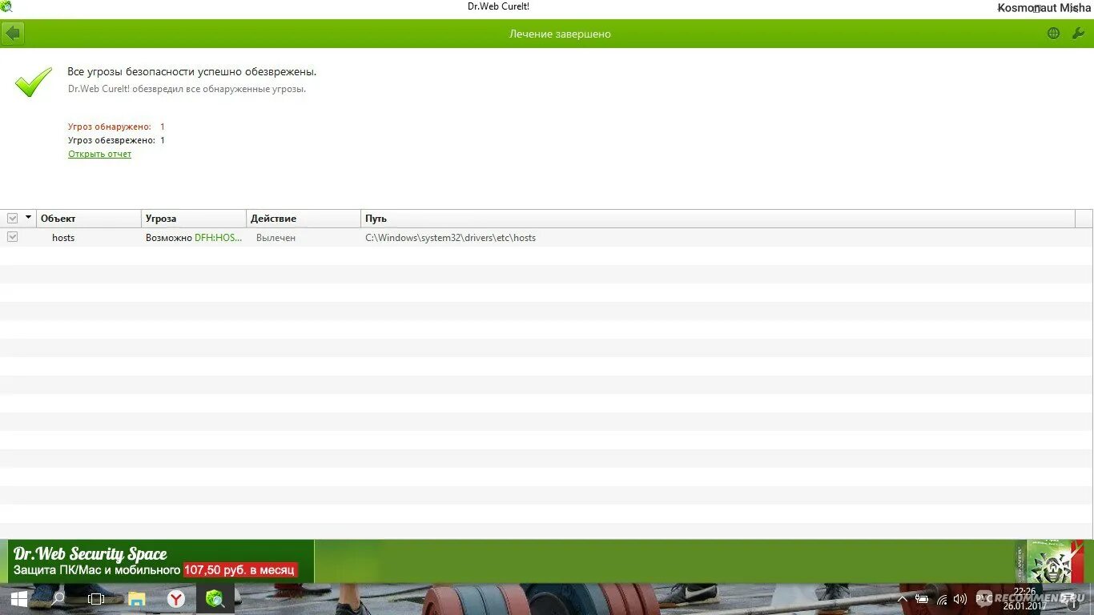Open taskbar search magnifier

(x=58, y=598)
